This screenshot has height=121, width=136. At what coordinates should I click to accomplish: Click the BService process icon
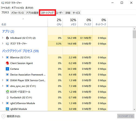pos(7,58)
